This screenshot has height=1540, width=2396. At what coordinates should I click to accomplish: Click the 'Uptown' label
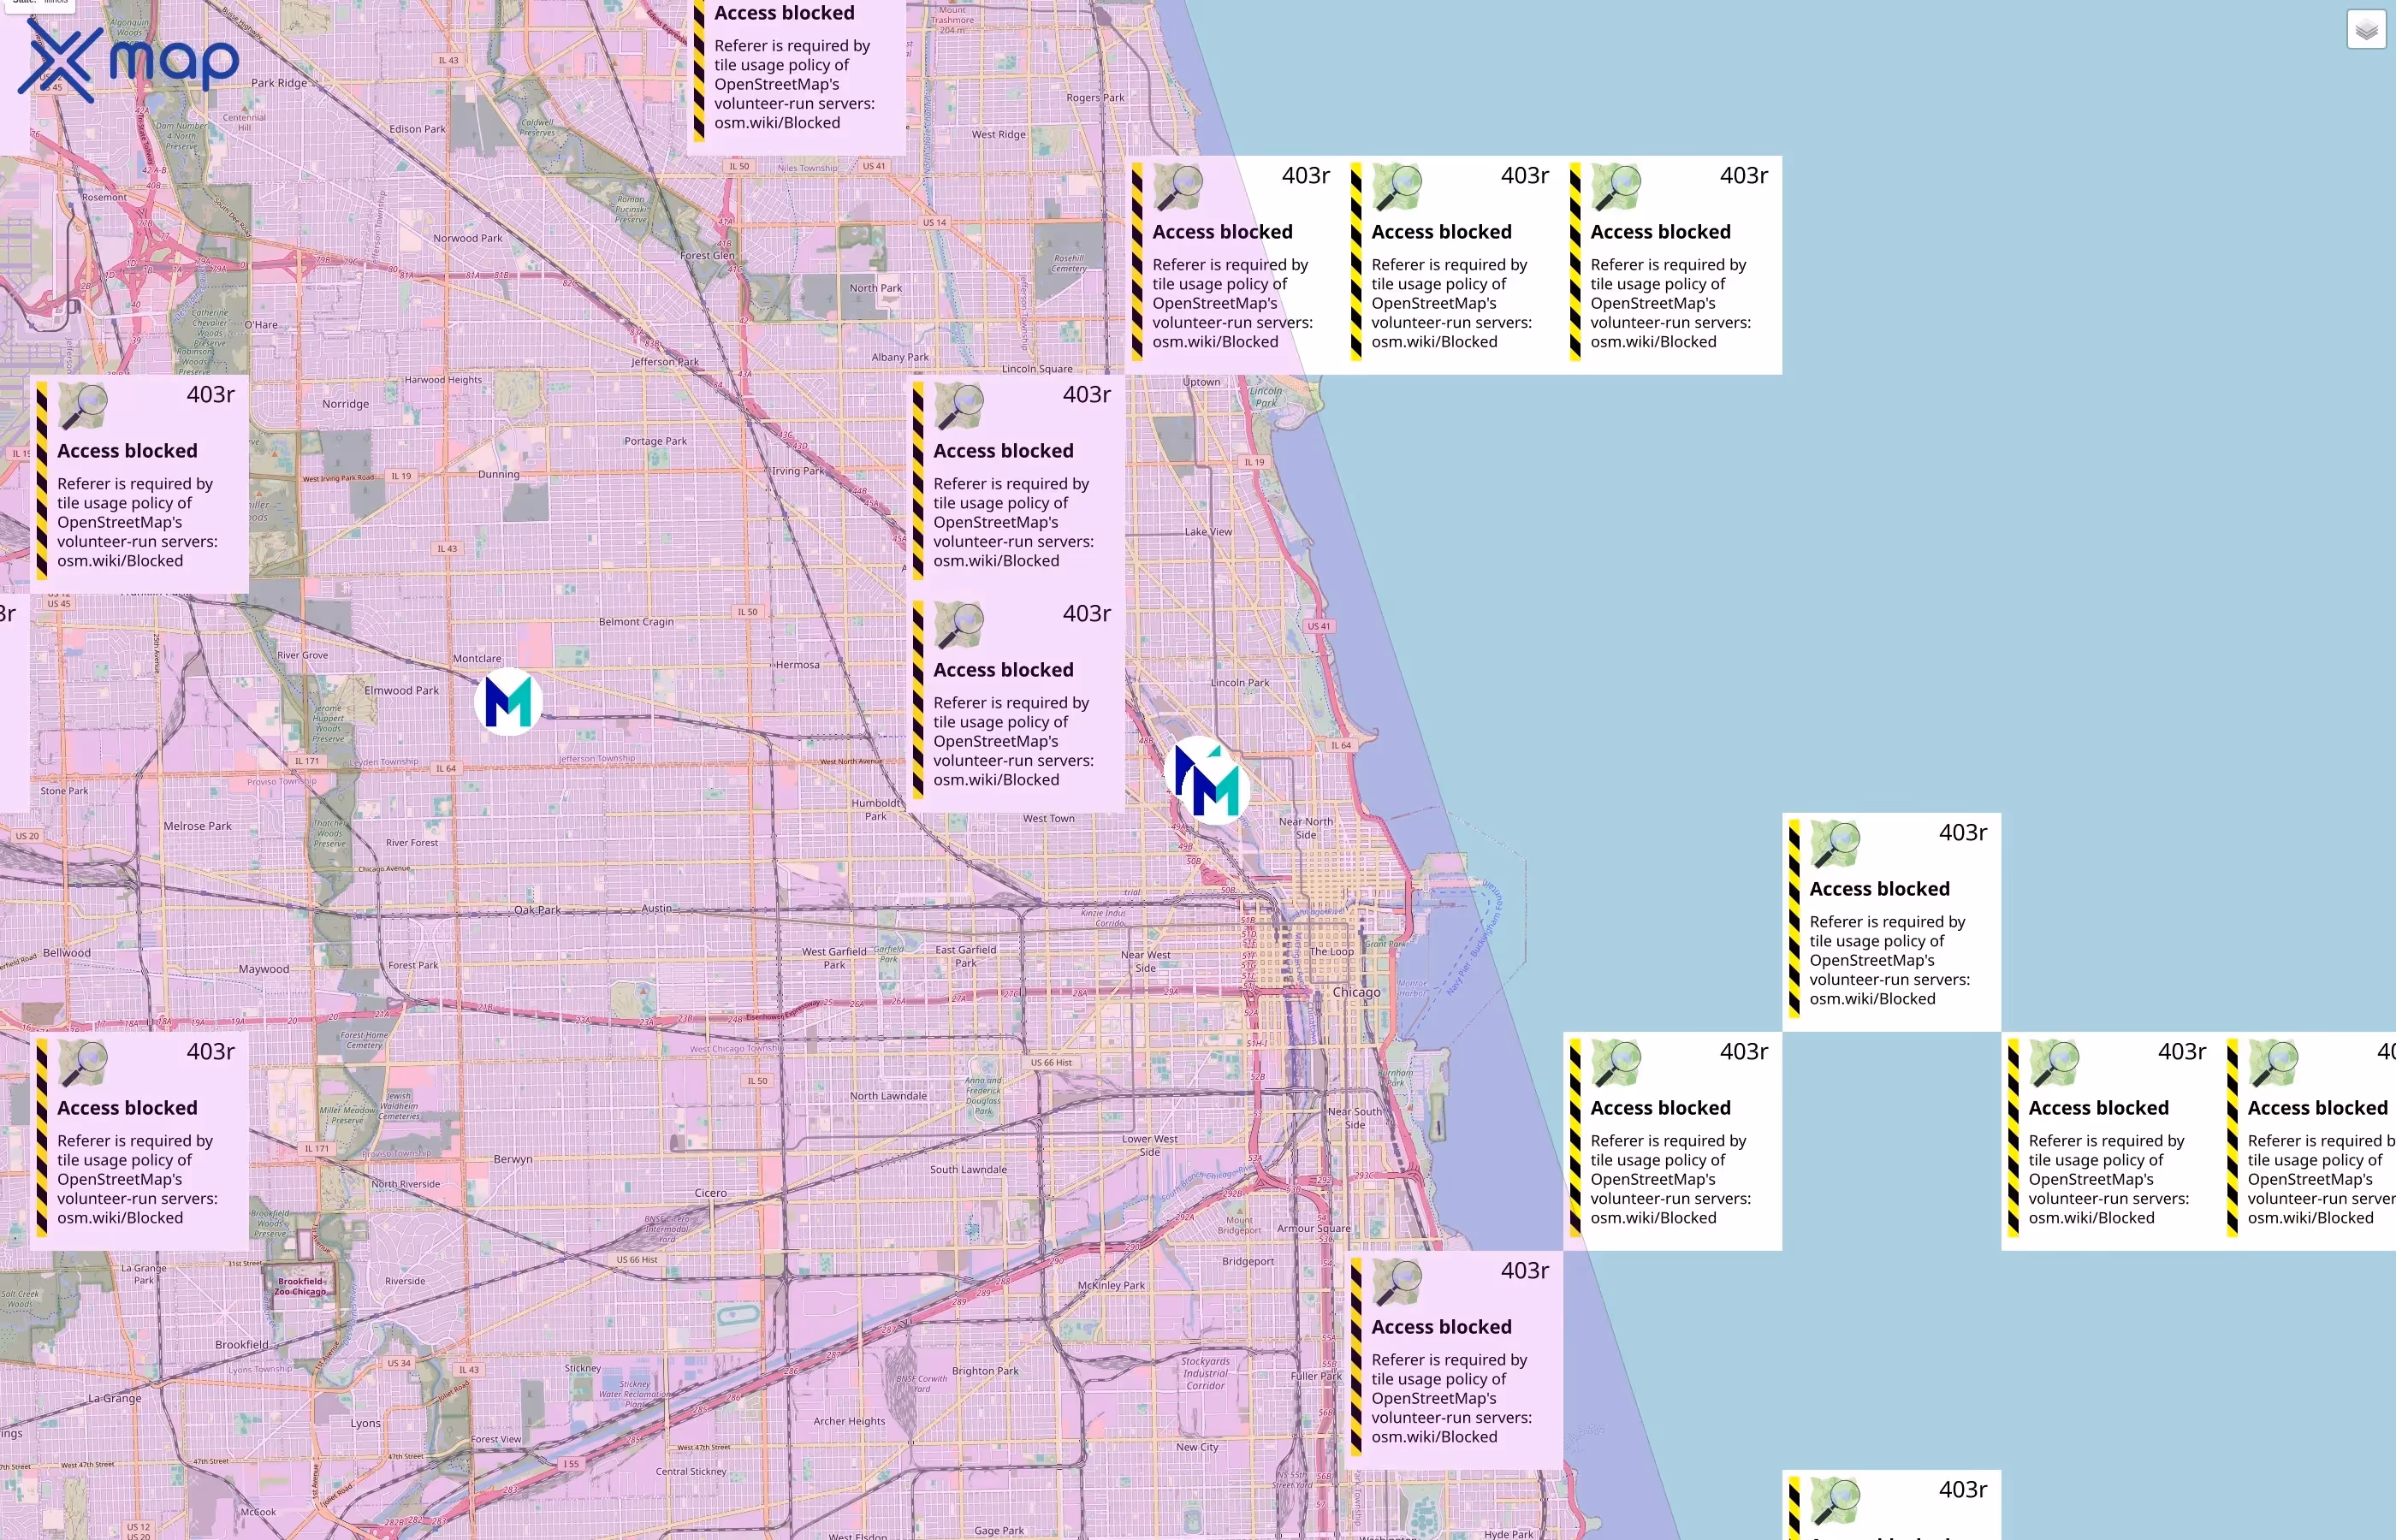(1201, 382)
